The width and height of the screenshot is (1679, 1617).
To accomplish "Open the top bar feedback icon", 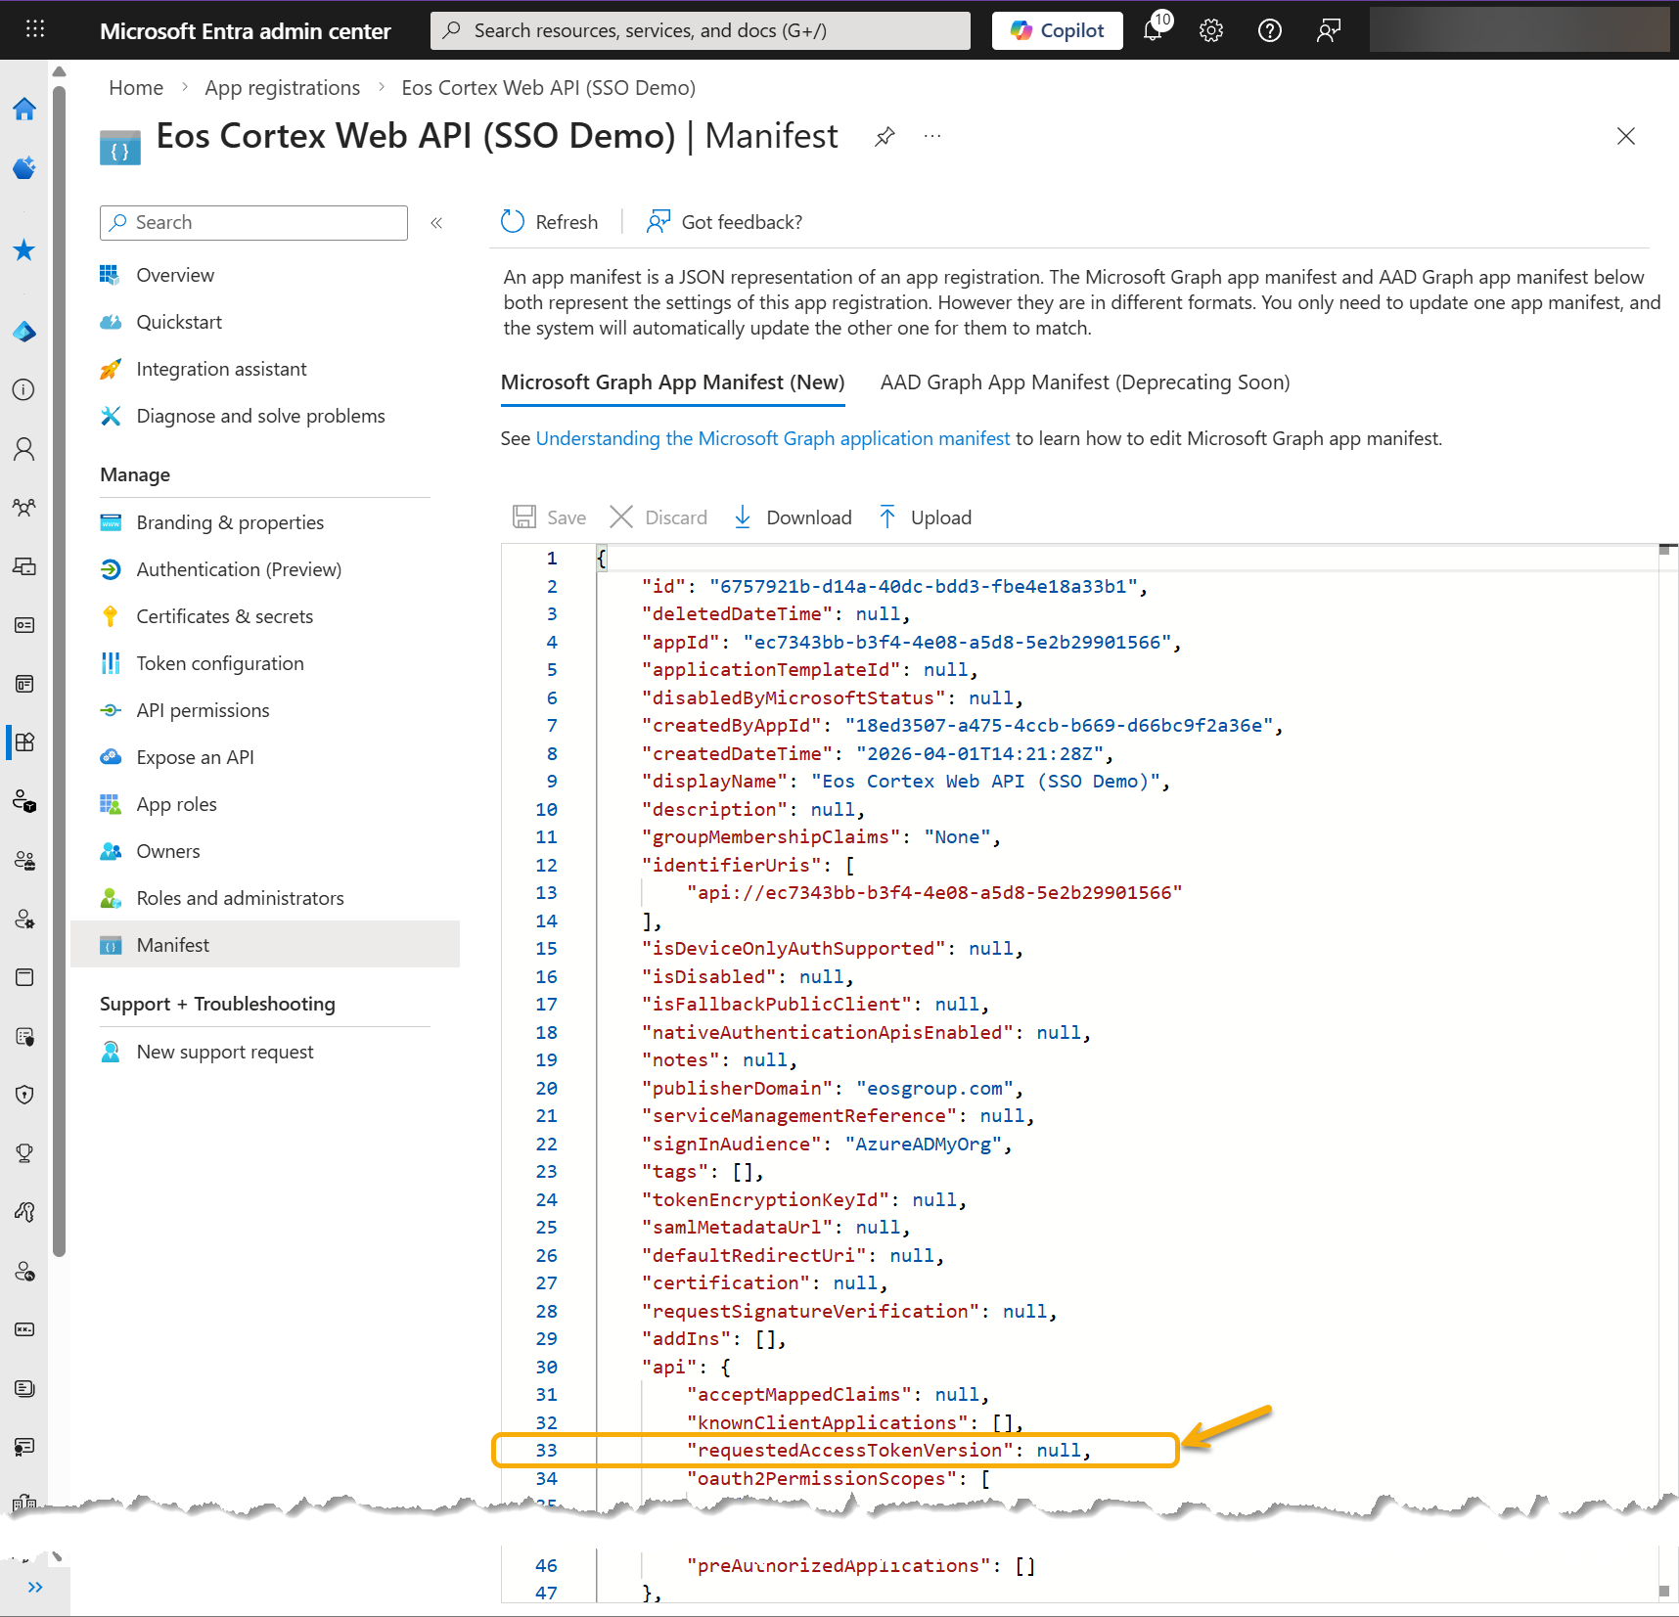I will point(1329,30).
